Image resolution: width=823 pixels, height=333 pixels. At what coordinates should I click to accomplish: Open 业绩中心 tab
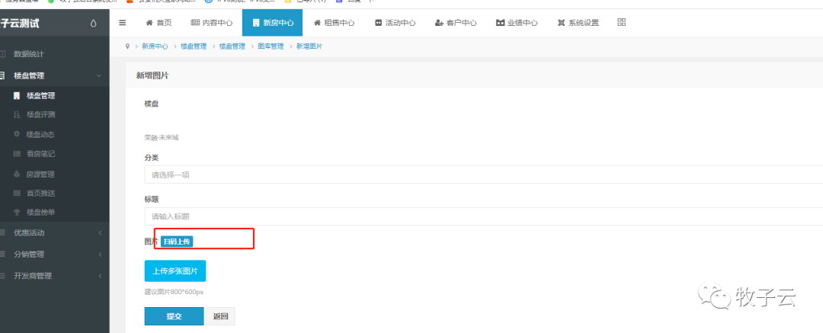coord(517,23)
